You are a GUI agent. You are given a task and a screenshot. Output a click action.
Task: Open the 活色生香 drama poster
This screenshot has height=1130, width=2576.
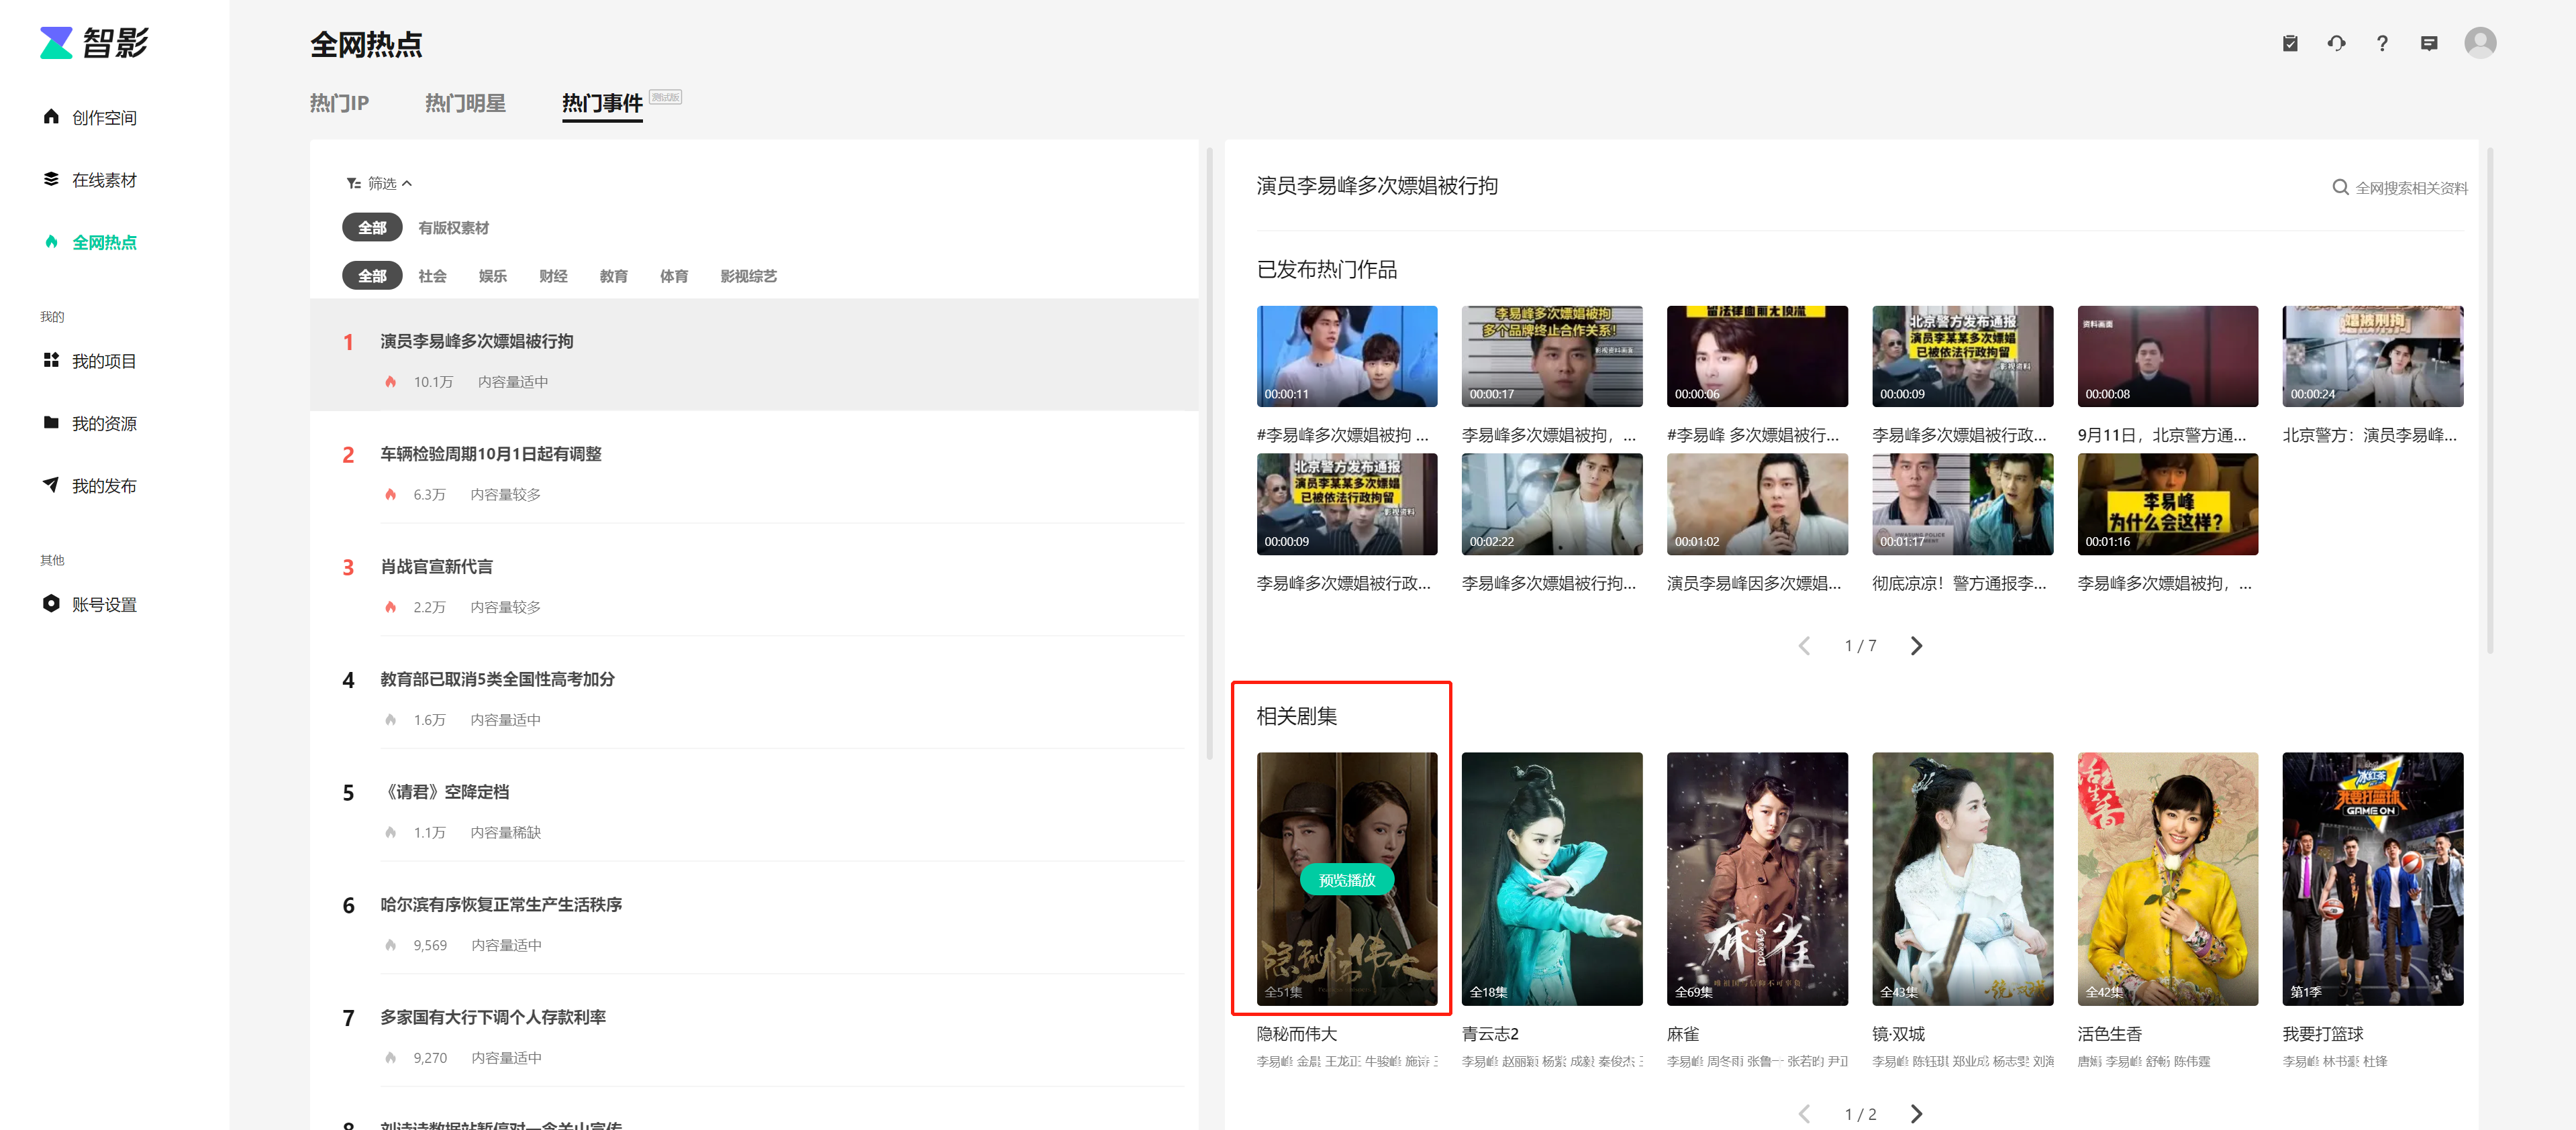pos(2167,879)
